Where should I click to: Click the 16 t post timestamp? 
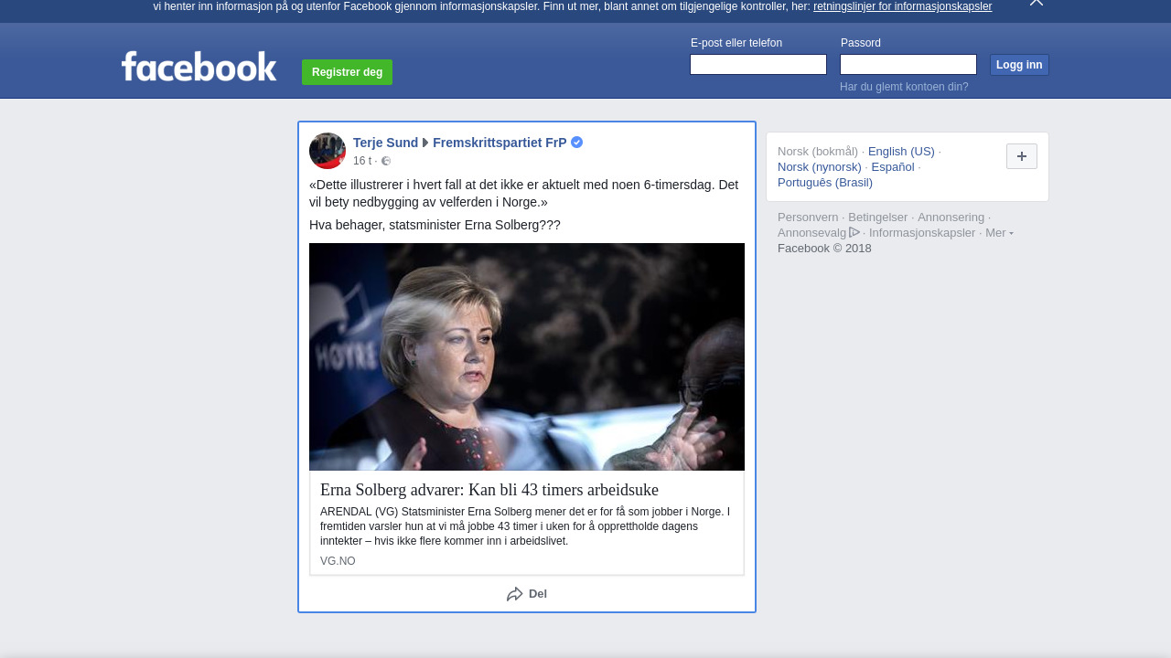[362, 161]
